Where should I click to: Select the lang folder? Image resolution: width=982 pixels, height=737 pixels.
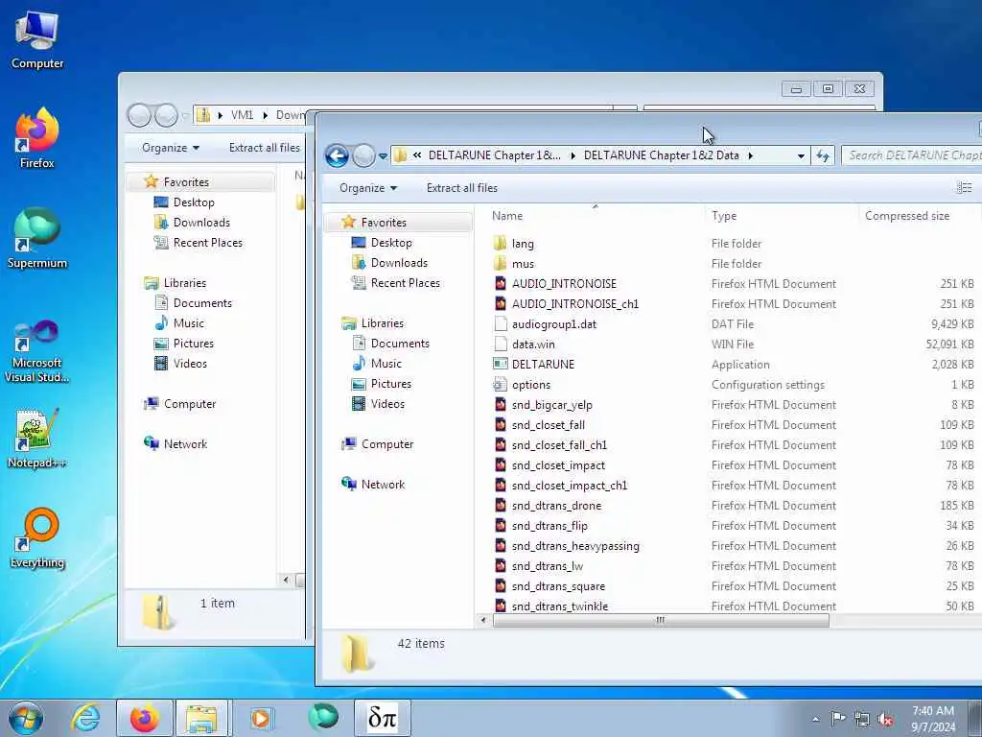(x=523, y=244)
